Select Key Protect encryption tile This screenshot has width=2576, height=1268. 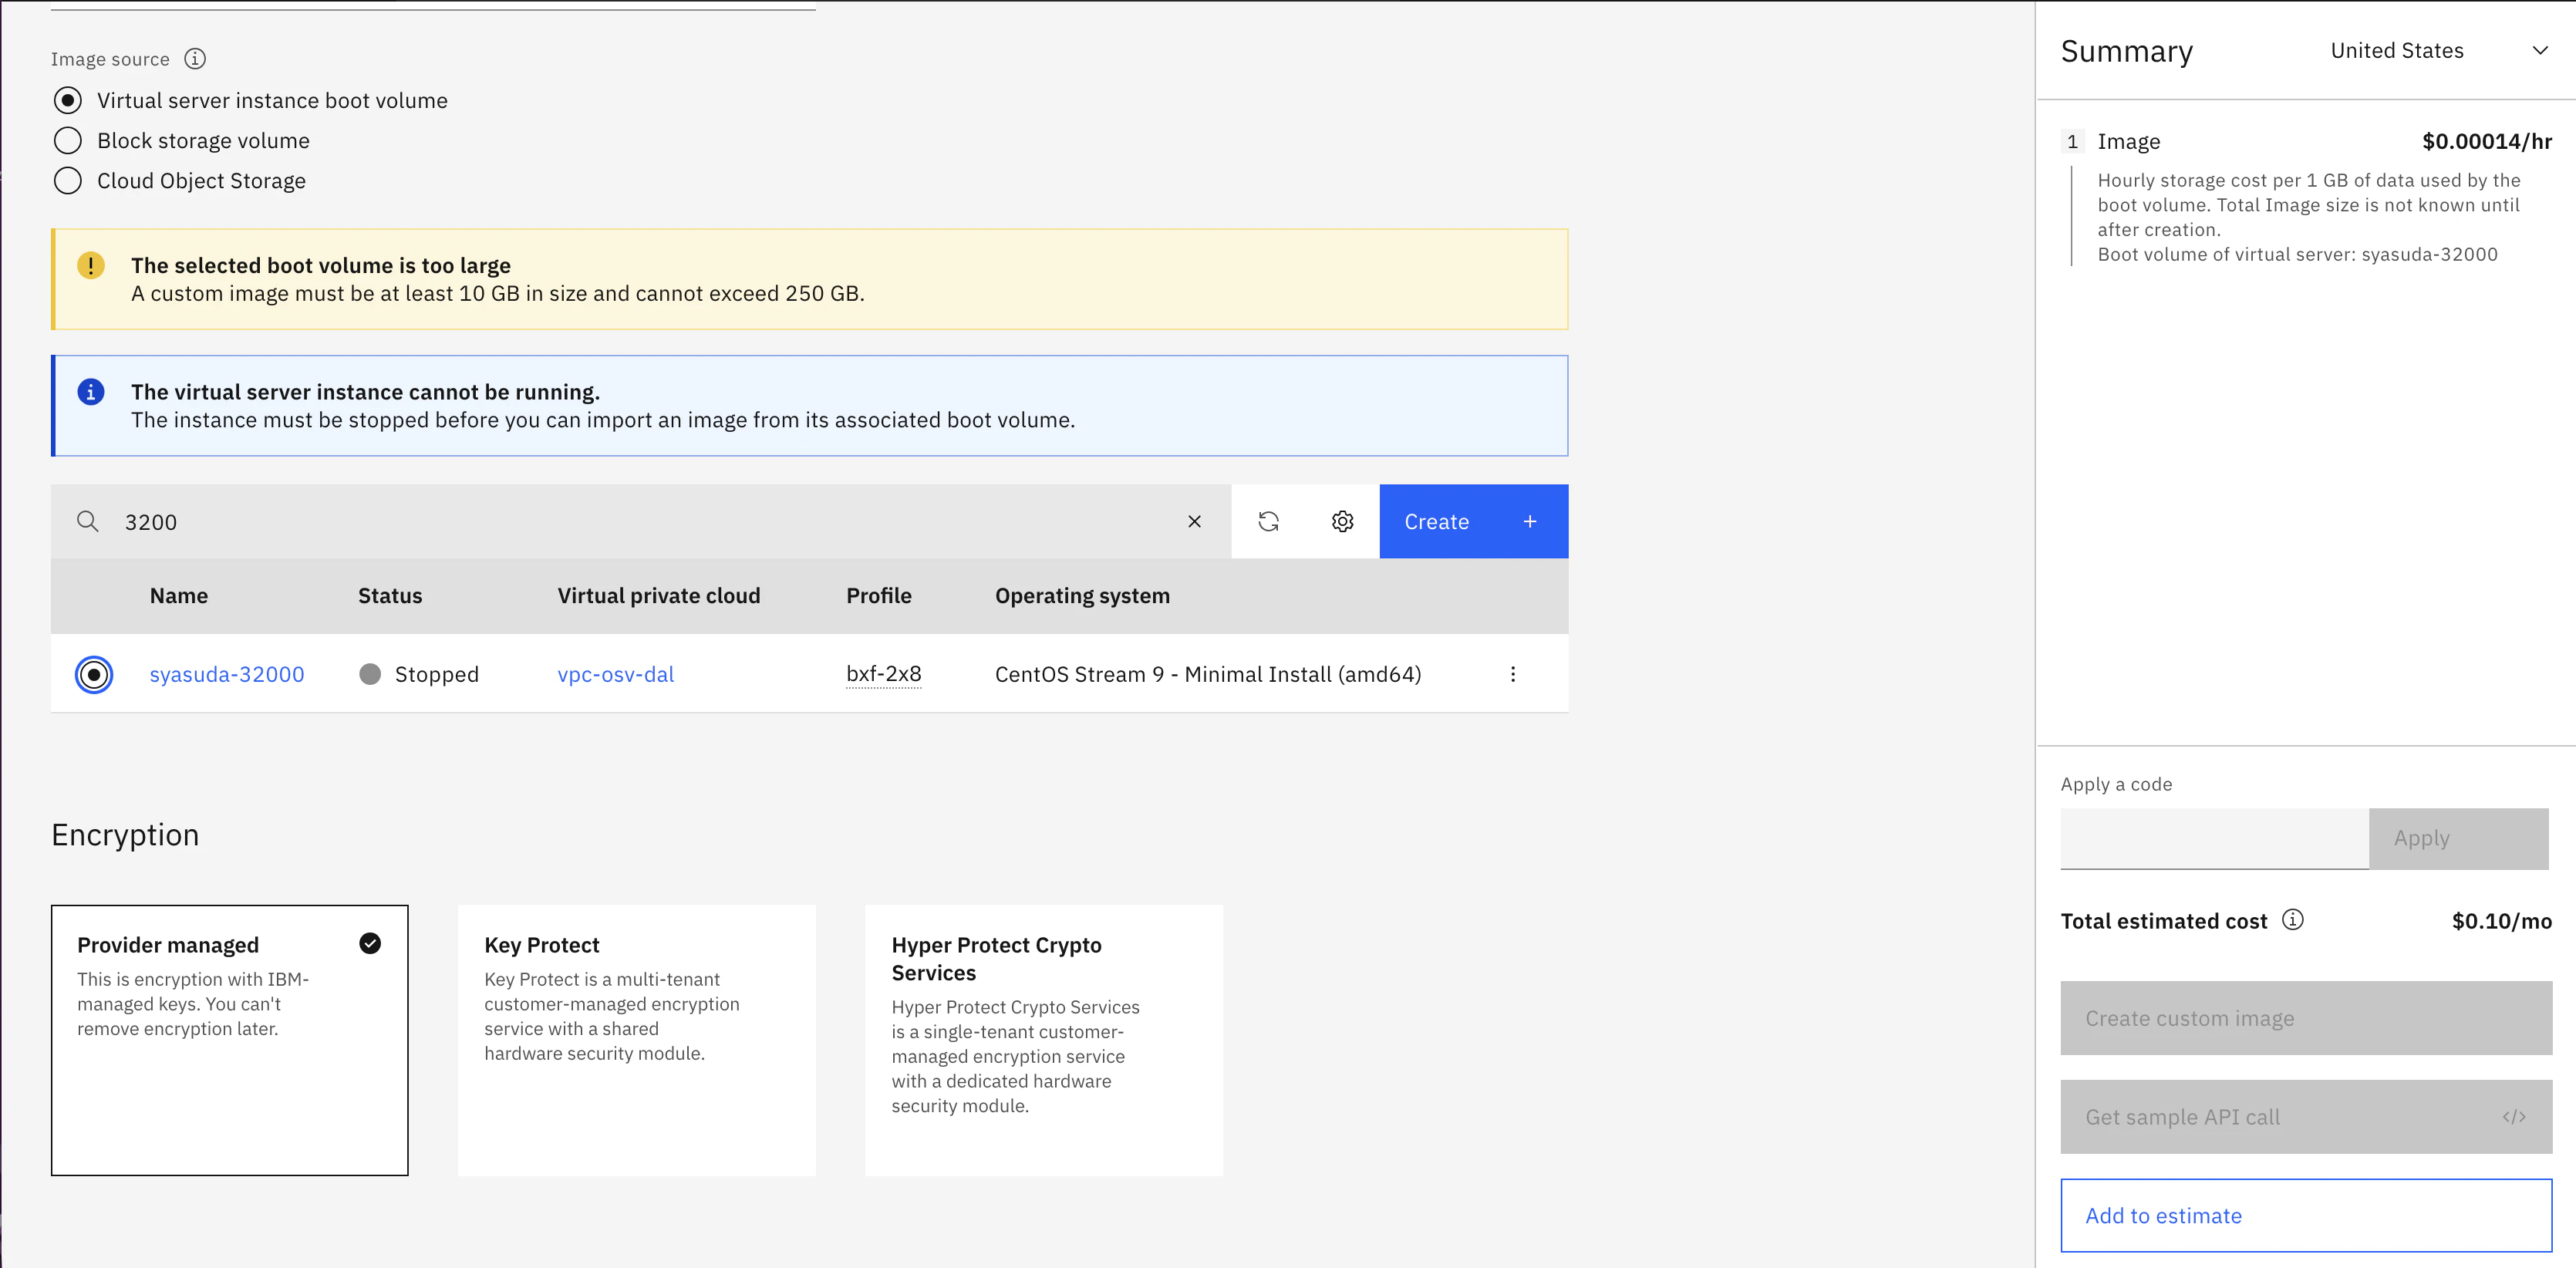[x=637, y=1040]
